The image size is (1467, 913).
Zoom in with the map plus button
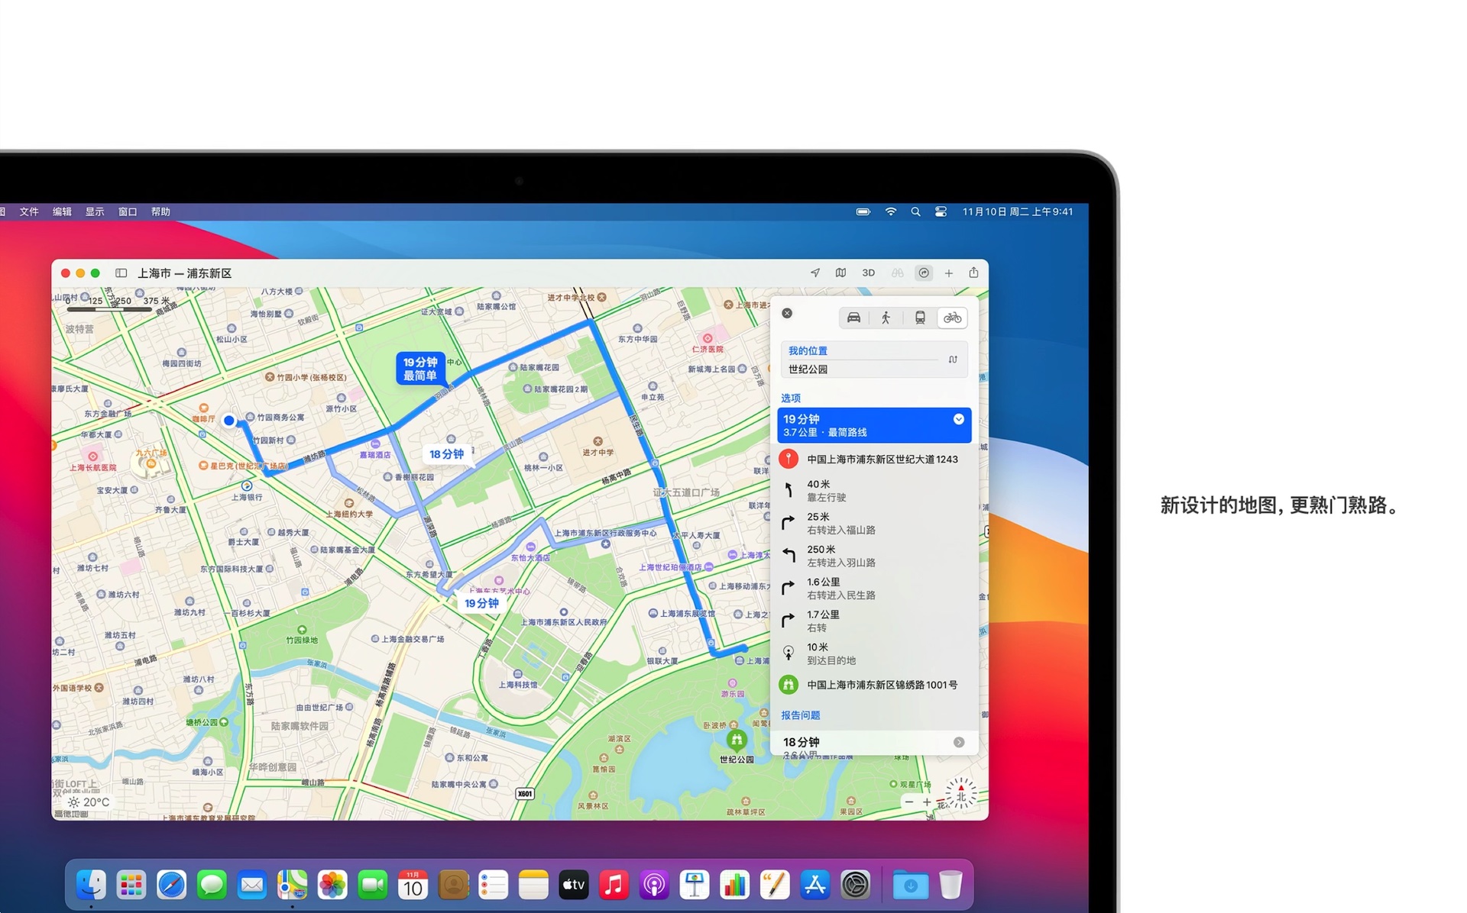click(x=927, y=802)
